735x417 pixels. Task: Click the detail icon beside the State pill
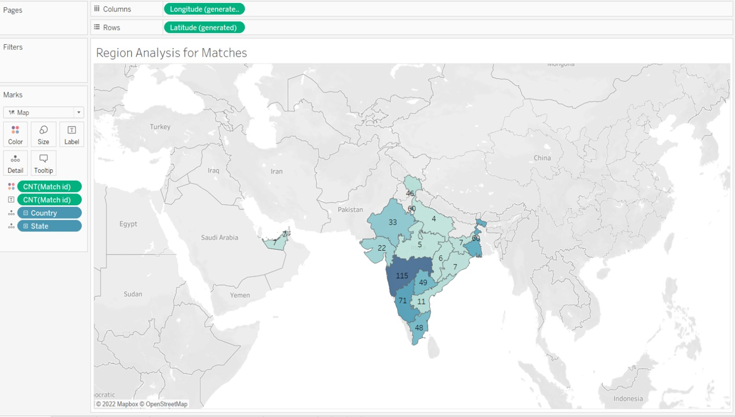(11, 226)
